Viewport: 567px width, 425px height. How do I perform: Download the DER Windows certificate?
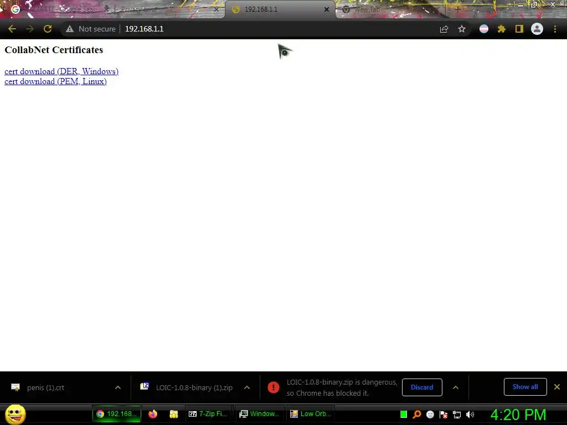[61, 71]
